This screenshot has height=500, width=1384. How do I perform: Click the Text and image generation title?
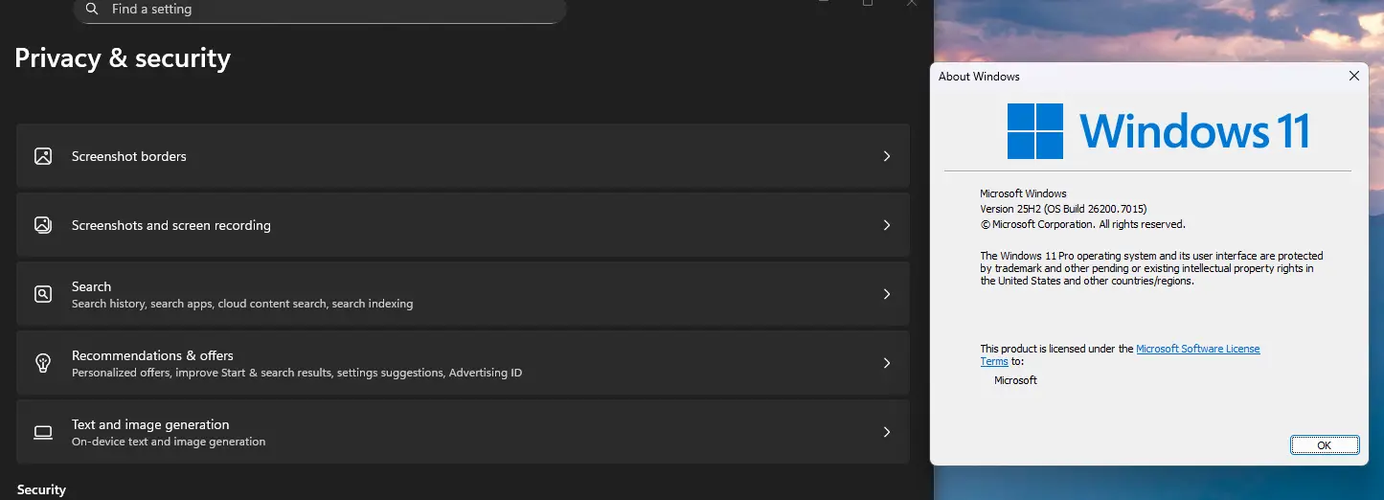tap(150, 424)
